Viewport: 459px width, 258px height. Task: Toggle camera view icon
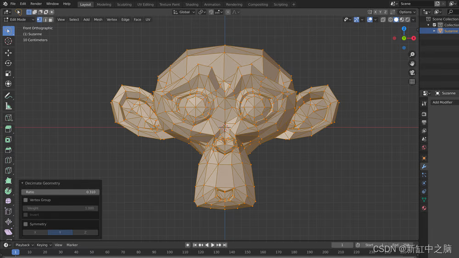click(412, 73)
